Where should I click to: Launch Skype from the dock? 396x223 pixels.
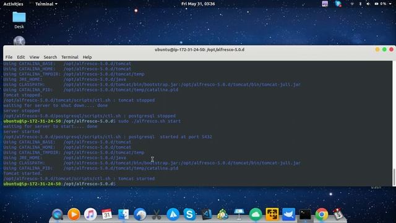coord(189,214)
